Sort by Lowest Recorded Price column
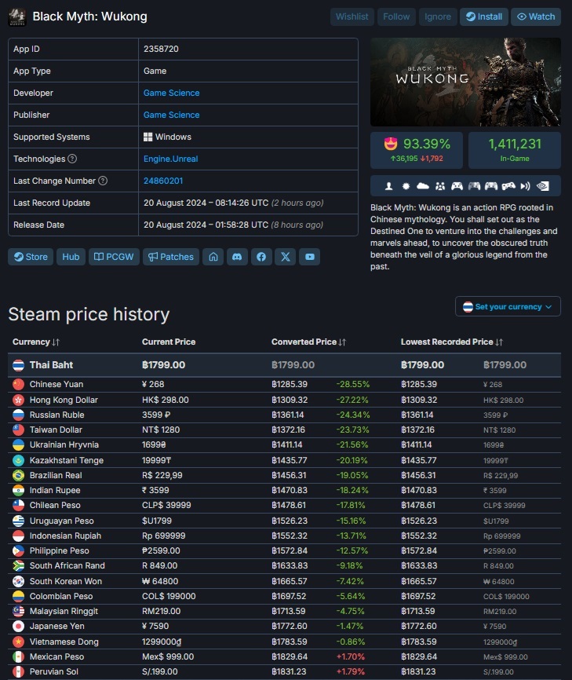Screen dimensions: 572x680 pos(452,342)
